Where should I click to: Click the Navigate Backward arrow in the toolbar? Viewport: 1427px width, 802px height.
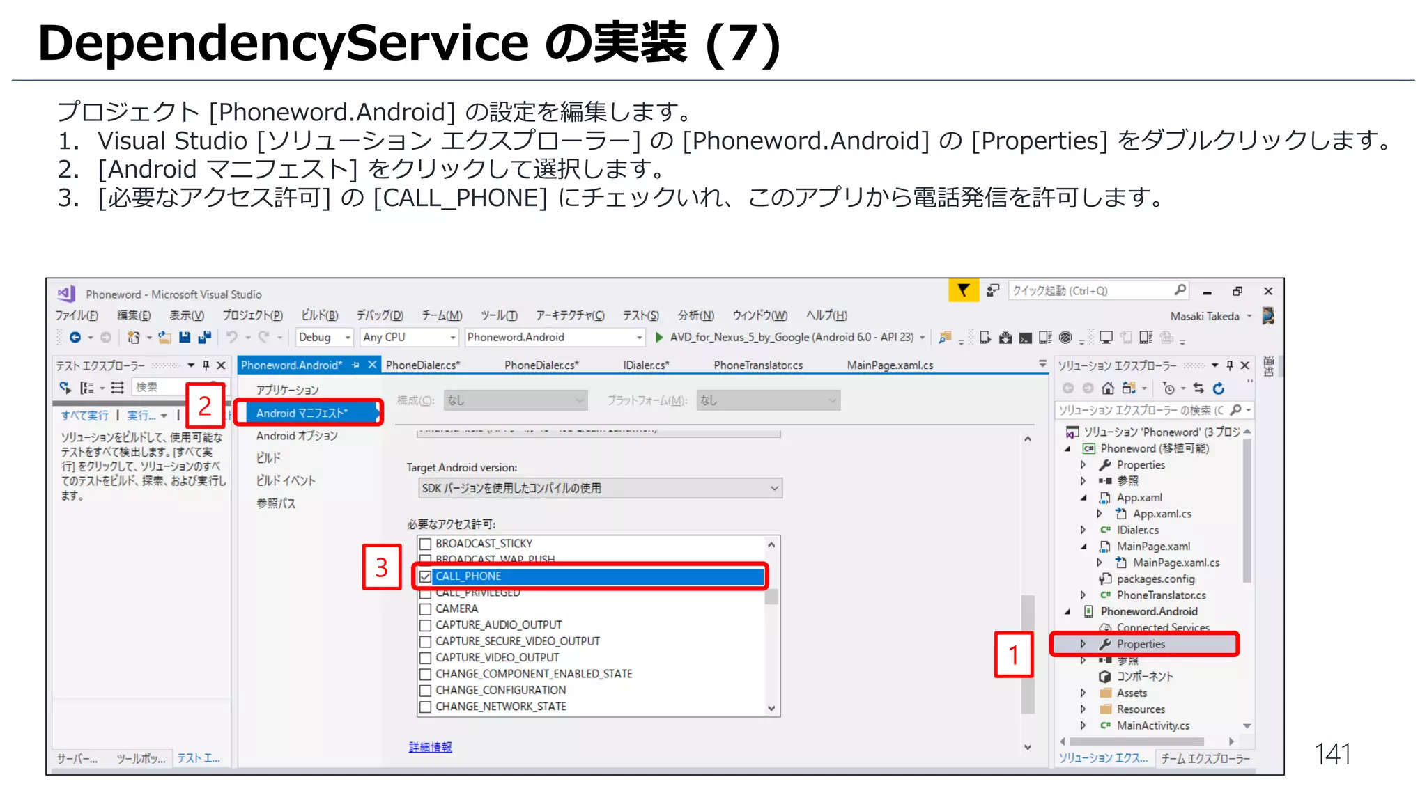75,338
